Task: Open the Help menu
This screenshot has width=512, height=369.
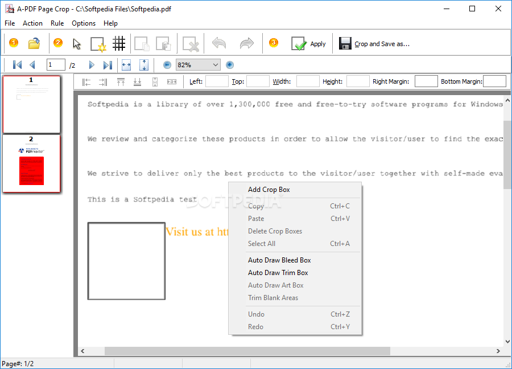Action: (110, 23)
